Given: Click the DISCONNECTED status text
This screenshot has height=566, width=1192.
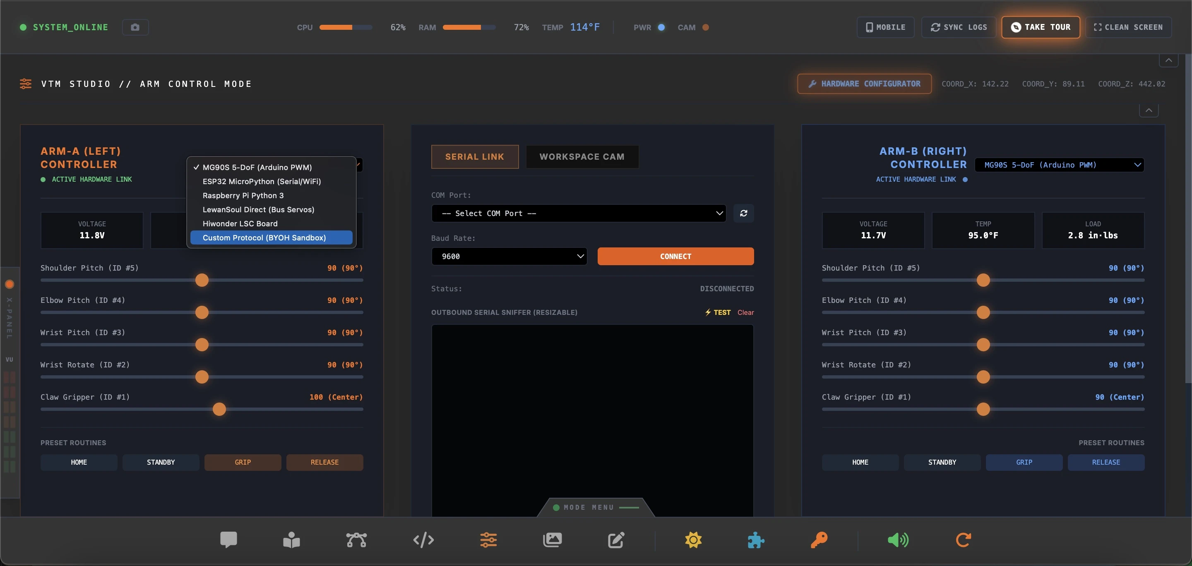Looking at the screenshot, I should coord(726,288).
